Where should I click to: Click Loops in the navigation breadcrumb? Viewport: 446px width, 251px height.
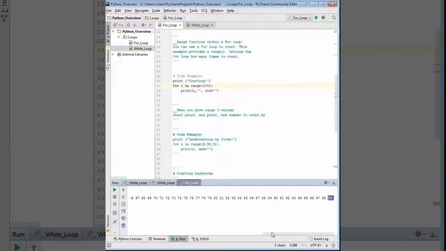coord(152,18)
